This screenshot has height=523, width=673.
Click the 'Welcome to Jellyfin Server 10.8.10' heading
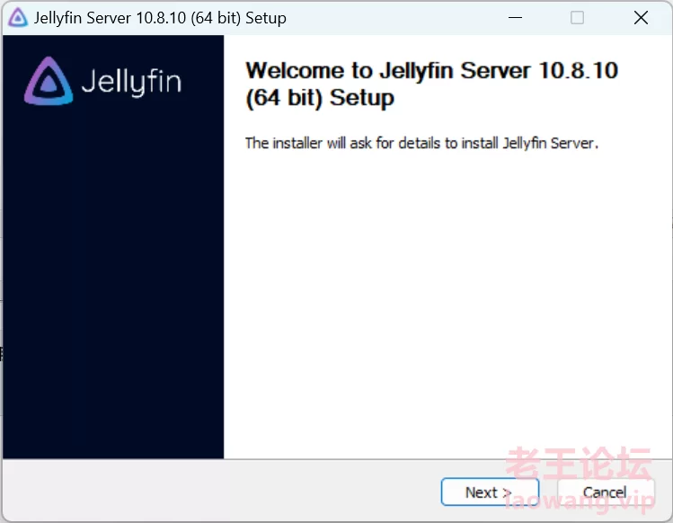431,84
